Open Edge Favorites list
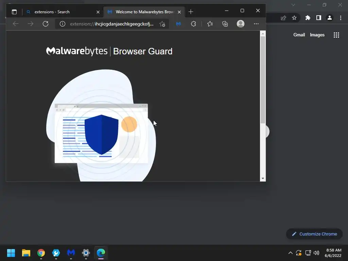348x261 pixels. click(x=210, y=24)
